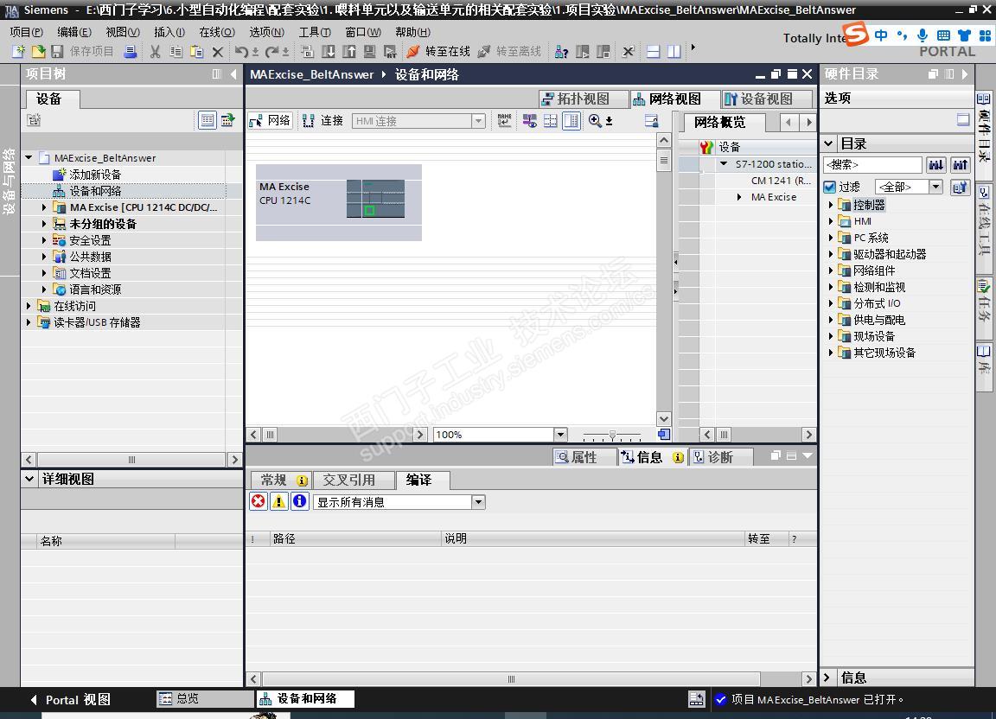Click the Download to device icon
Screen dimensions: 996x719
pyautogui.click(x=329, y=52)
